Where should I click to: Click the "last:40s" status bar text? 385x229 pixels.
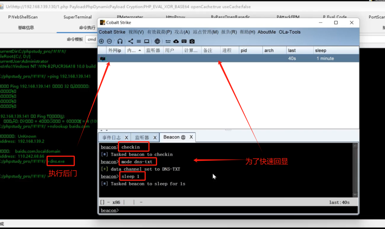[340, 202]
